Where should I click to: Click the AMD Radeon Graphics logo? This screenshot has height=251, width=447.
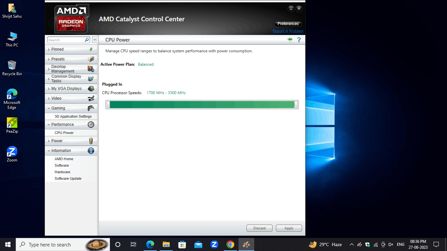pyautogui.click(x=71, y=19)
